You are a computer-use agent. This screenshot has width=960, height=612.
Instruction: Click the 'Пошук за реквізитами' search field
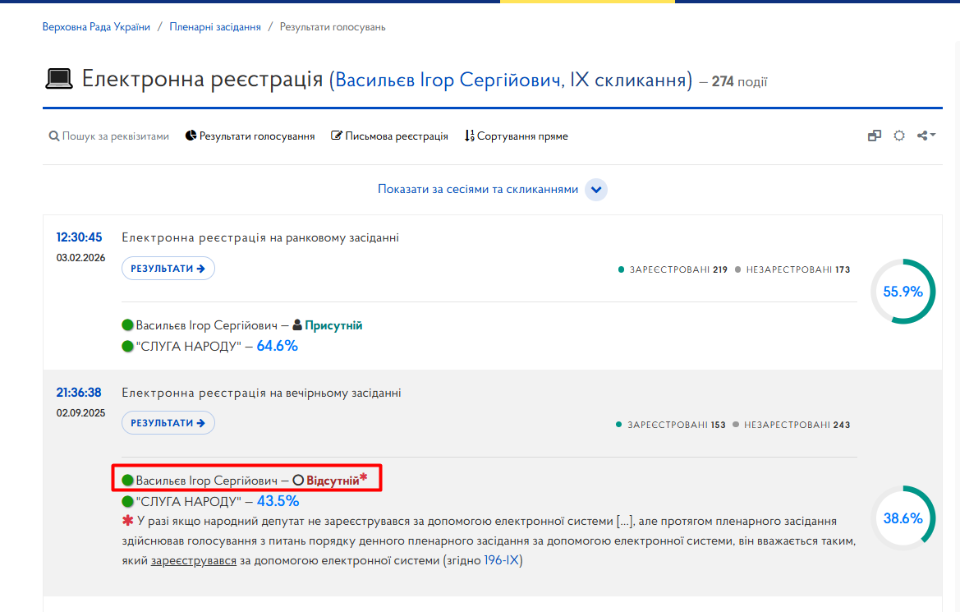pos(109,136)
